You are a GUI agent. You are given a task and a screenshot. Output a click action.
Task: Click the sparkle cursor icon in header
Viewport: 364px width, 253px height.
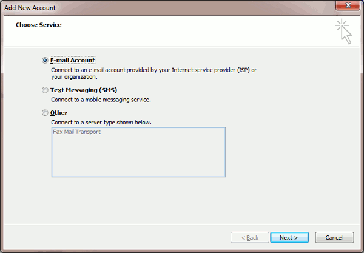(343, 32)
